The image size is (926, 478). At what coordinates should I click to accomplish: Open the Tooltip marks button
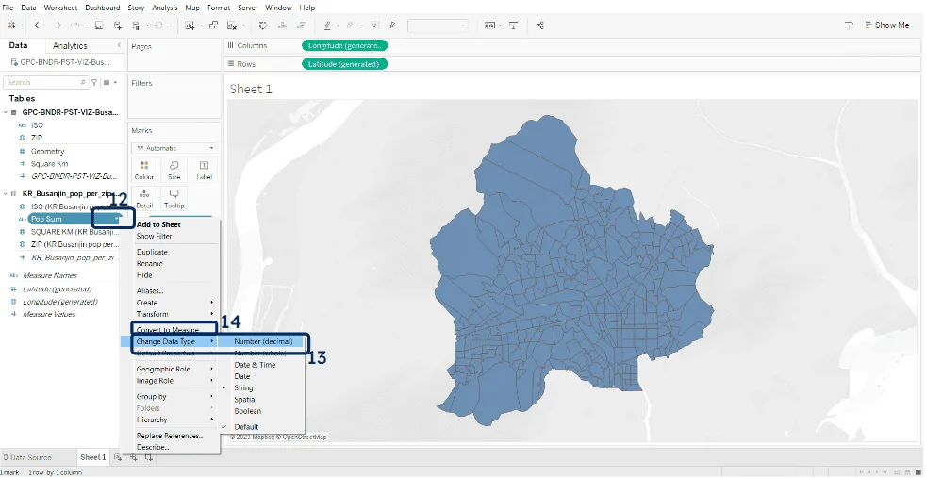coord(174,198)
